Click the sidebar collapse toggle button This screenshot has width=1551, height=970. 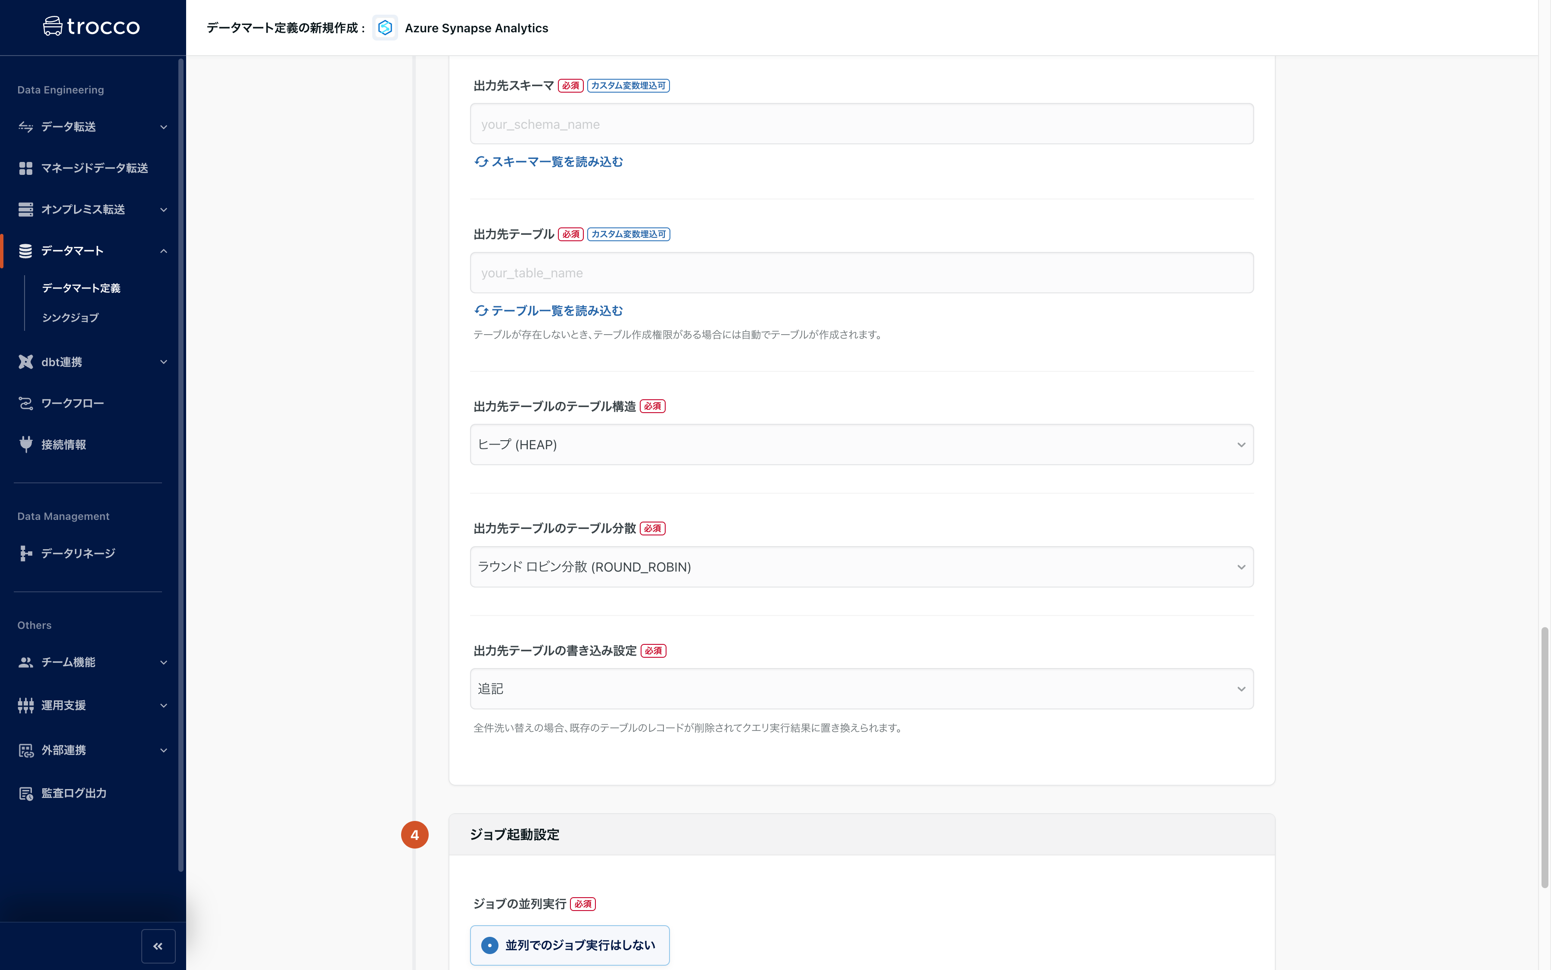click(x=159, y=945)
